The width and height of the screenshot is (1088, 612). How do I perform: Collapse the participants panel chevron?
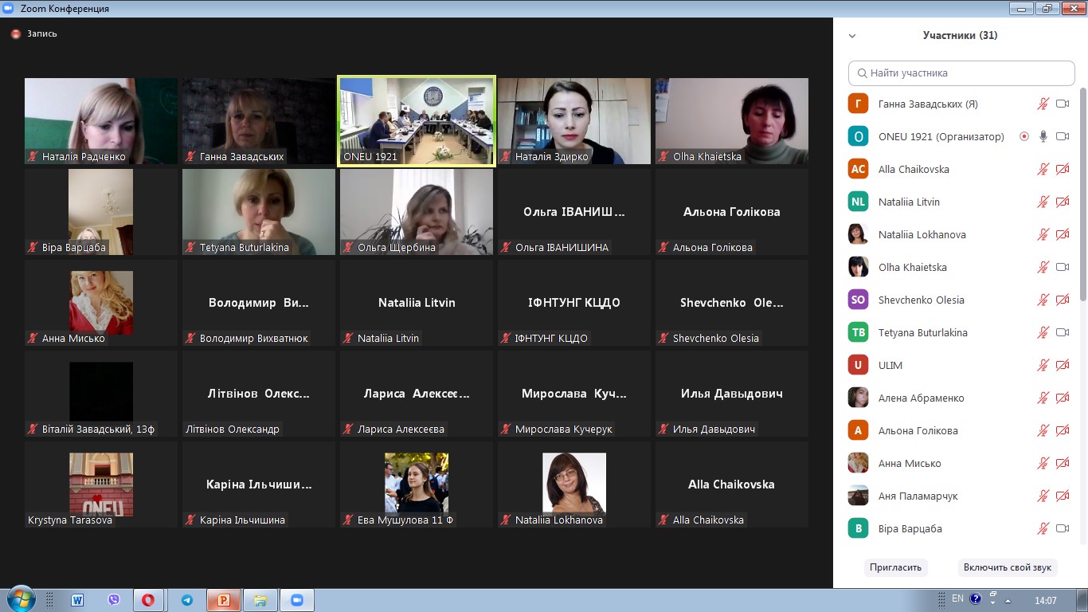point(852,36)
